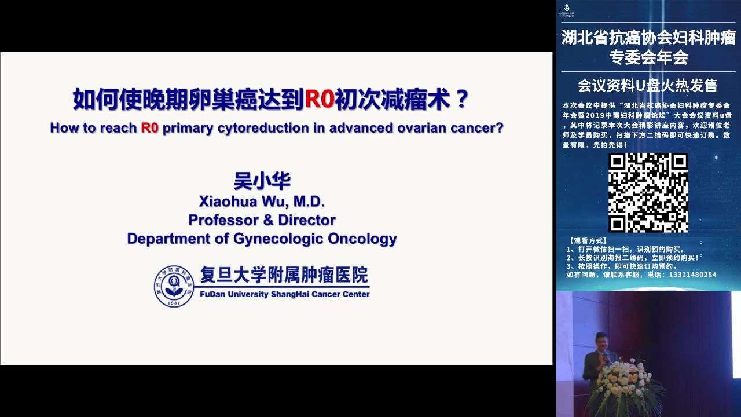Click the 复旦大学附属肿瘤医院 hospital name
This screenshot has width=741, height=417.
click(x=284, y=276)
